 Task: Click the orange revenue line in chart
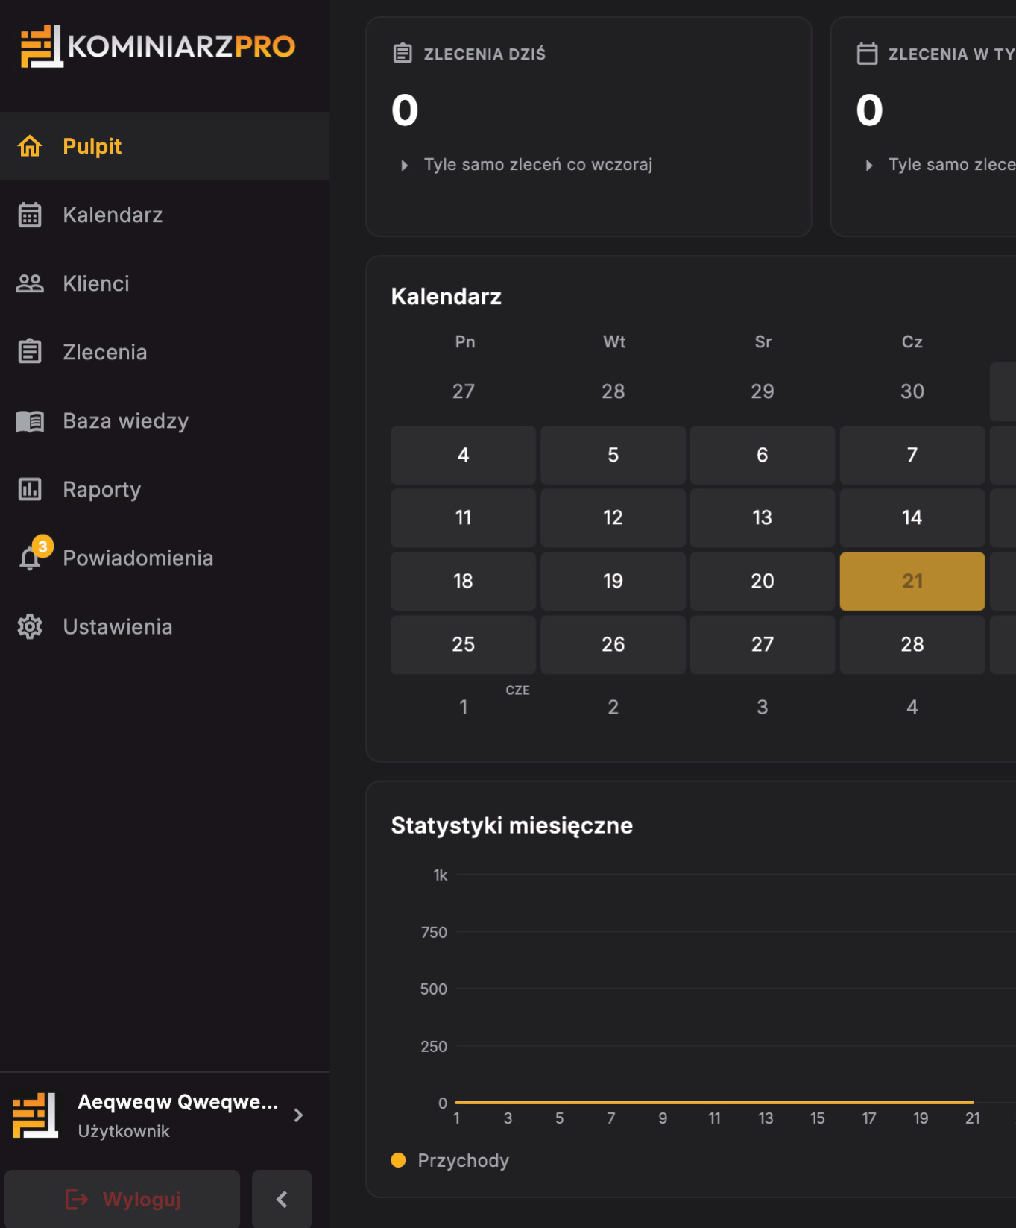coord(714,1102)
